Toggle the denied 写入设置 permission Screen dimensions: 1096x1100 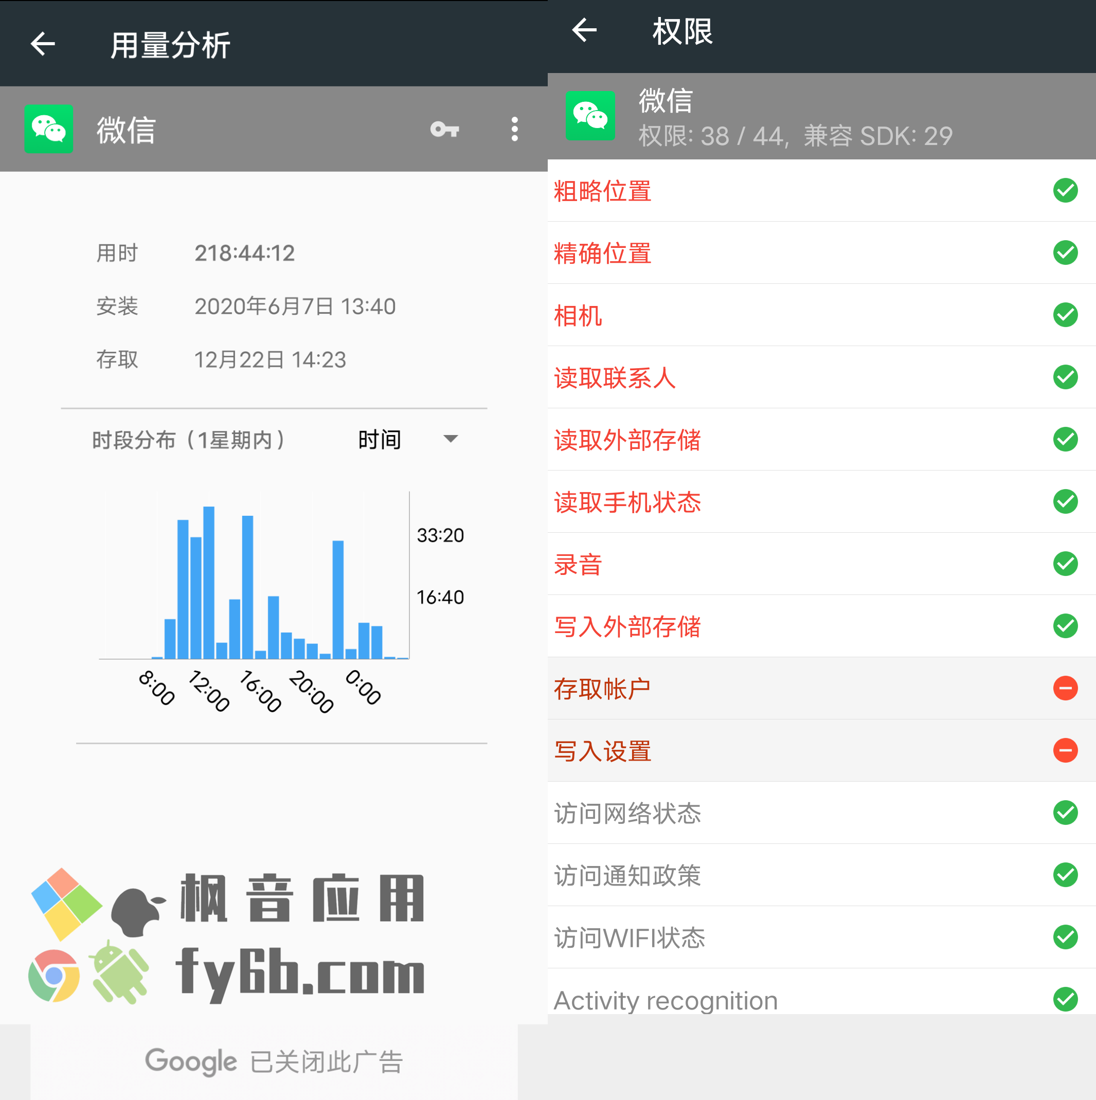point(1065,750)
